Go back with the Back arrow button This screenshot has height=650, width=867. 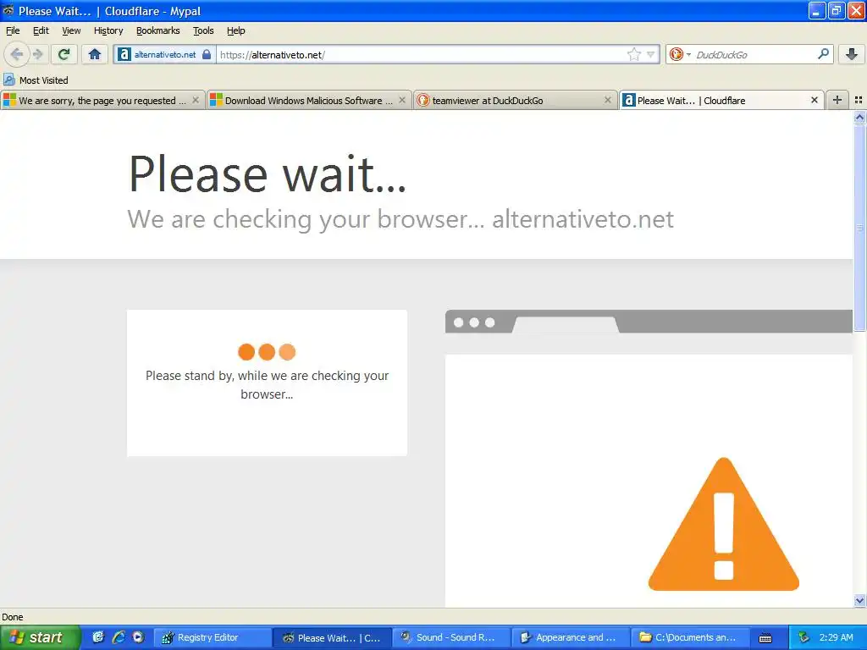click(x=16, y=54)
